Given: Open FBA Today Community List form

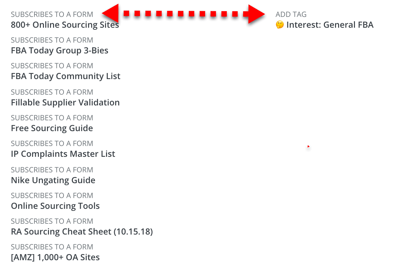Looking at the screenshot, I should click(x=66, y=76).
